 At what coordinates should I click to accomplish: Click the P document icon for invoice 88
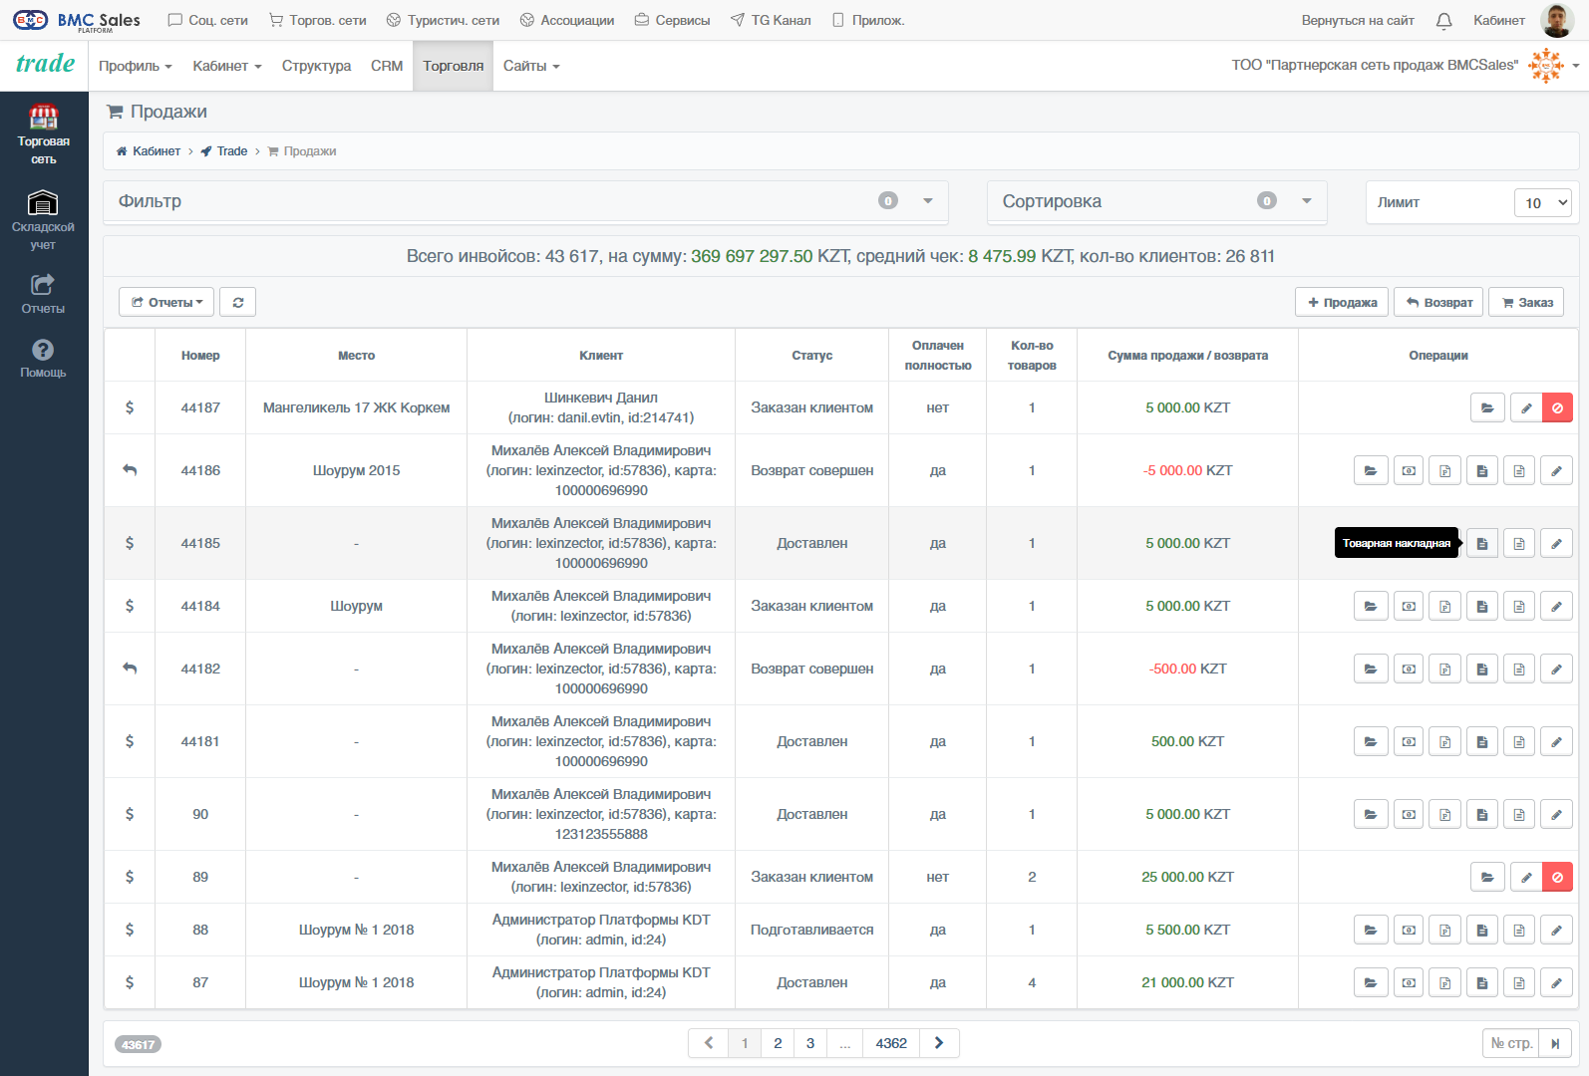tap(1445, 930)
